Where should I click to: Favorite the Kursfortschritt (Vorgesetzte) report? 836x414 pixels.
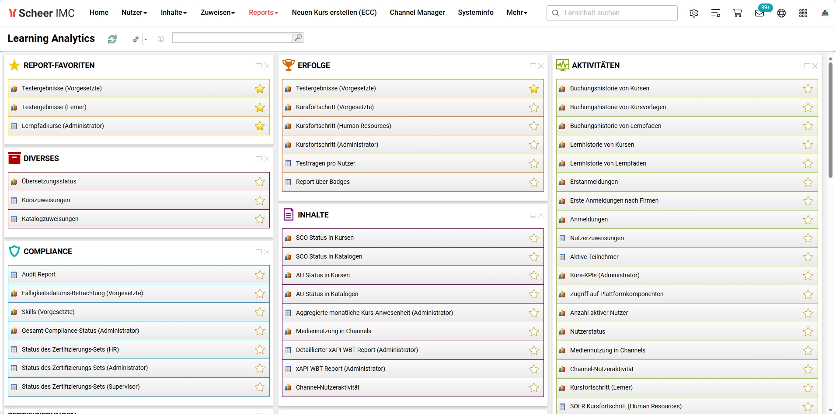tap(534, 107)
